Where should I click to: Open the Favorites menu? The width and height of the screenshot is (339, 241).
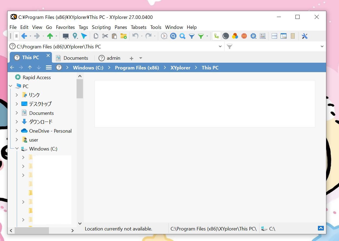coord(65,27)
